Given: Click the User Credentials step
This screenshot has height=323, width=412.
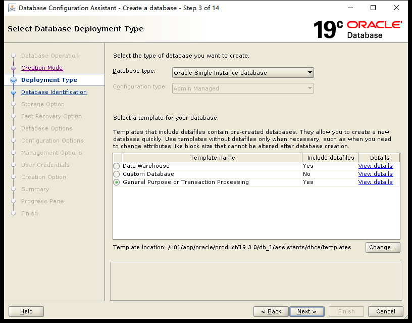Looking at the screenshot, I should 45,165.
